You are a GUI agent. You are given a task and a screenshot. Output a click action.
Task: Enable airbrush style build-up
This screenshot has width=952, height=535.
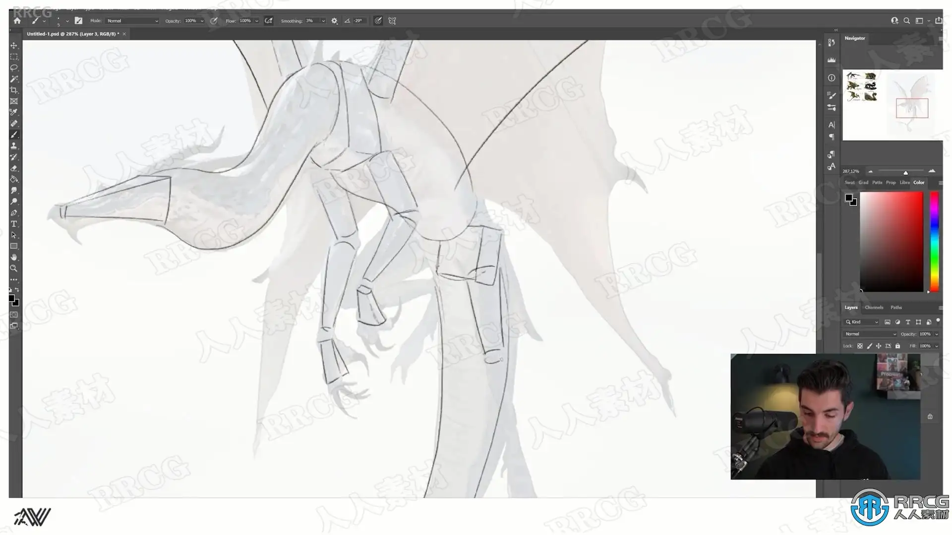[268, 21]
